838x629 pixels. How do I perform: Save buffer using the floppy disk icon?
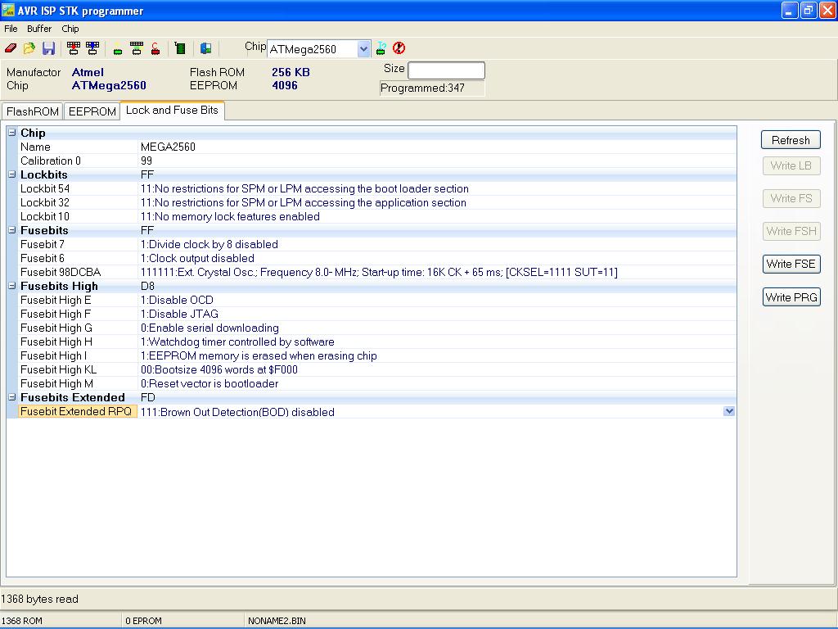pos(48,48)
